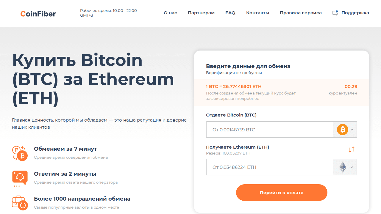Go to the FAQ page

[x=230, y=13]
